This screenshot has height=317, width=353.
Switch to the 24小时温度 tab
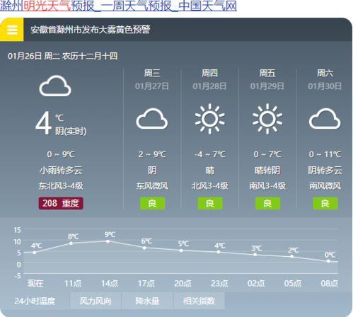pyautogui.click(x=35, y=301)
